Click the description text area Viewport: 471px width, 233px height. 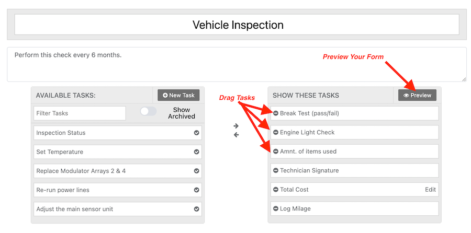237,64
